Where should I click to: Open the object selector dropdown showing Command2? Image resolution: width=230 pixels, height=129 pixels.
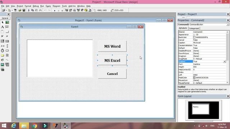[x=228, y=24]
